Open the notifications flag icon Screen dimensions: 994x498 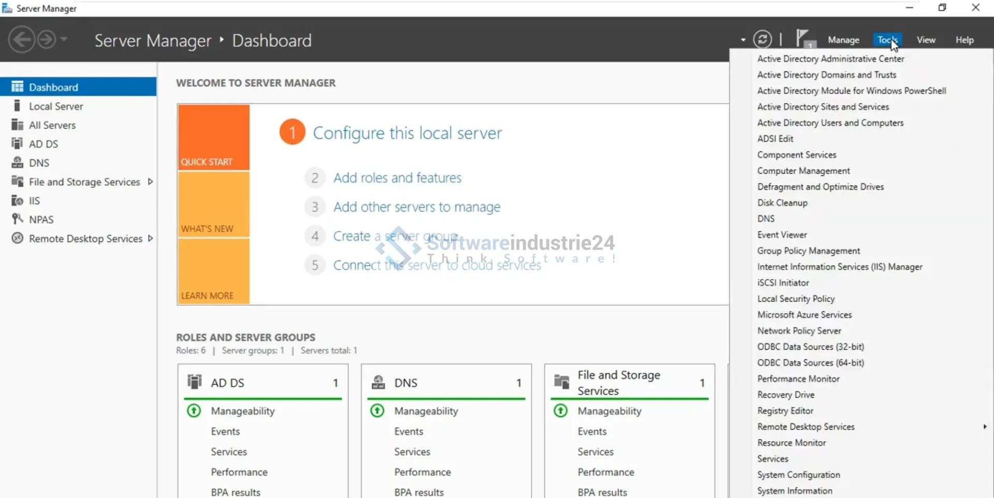803,39
